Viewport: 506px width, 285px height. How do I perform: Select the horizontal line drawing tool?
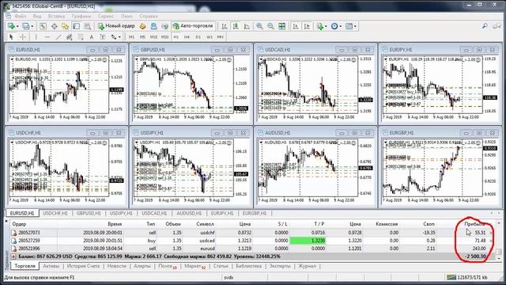(47, 37)
